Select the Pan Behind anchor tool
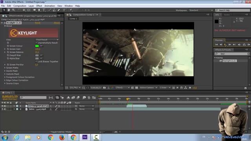251x141 pixels. [29, 10]
